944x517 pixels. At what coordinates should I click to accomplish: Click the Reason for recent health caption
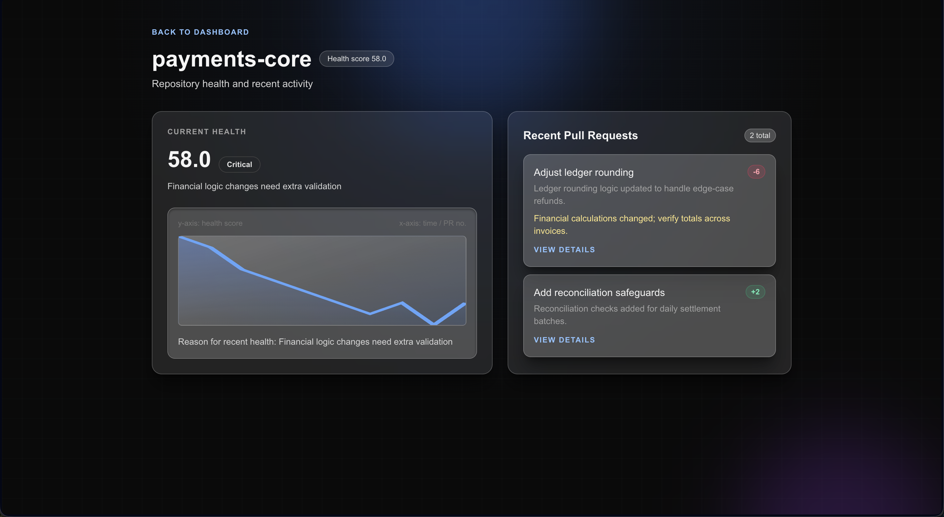pyautogui.click(x=315, y=342)
